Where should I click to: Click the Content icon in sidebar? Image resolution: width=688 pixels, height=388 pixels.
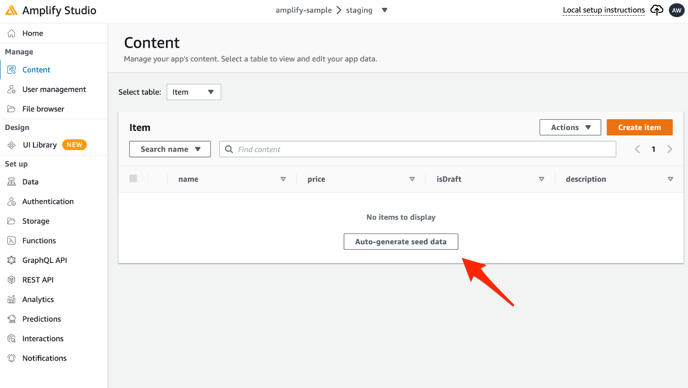pyautogui.click(x=12, y=70)
